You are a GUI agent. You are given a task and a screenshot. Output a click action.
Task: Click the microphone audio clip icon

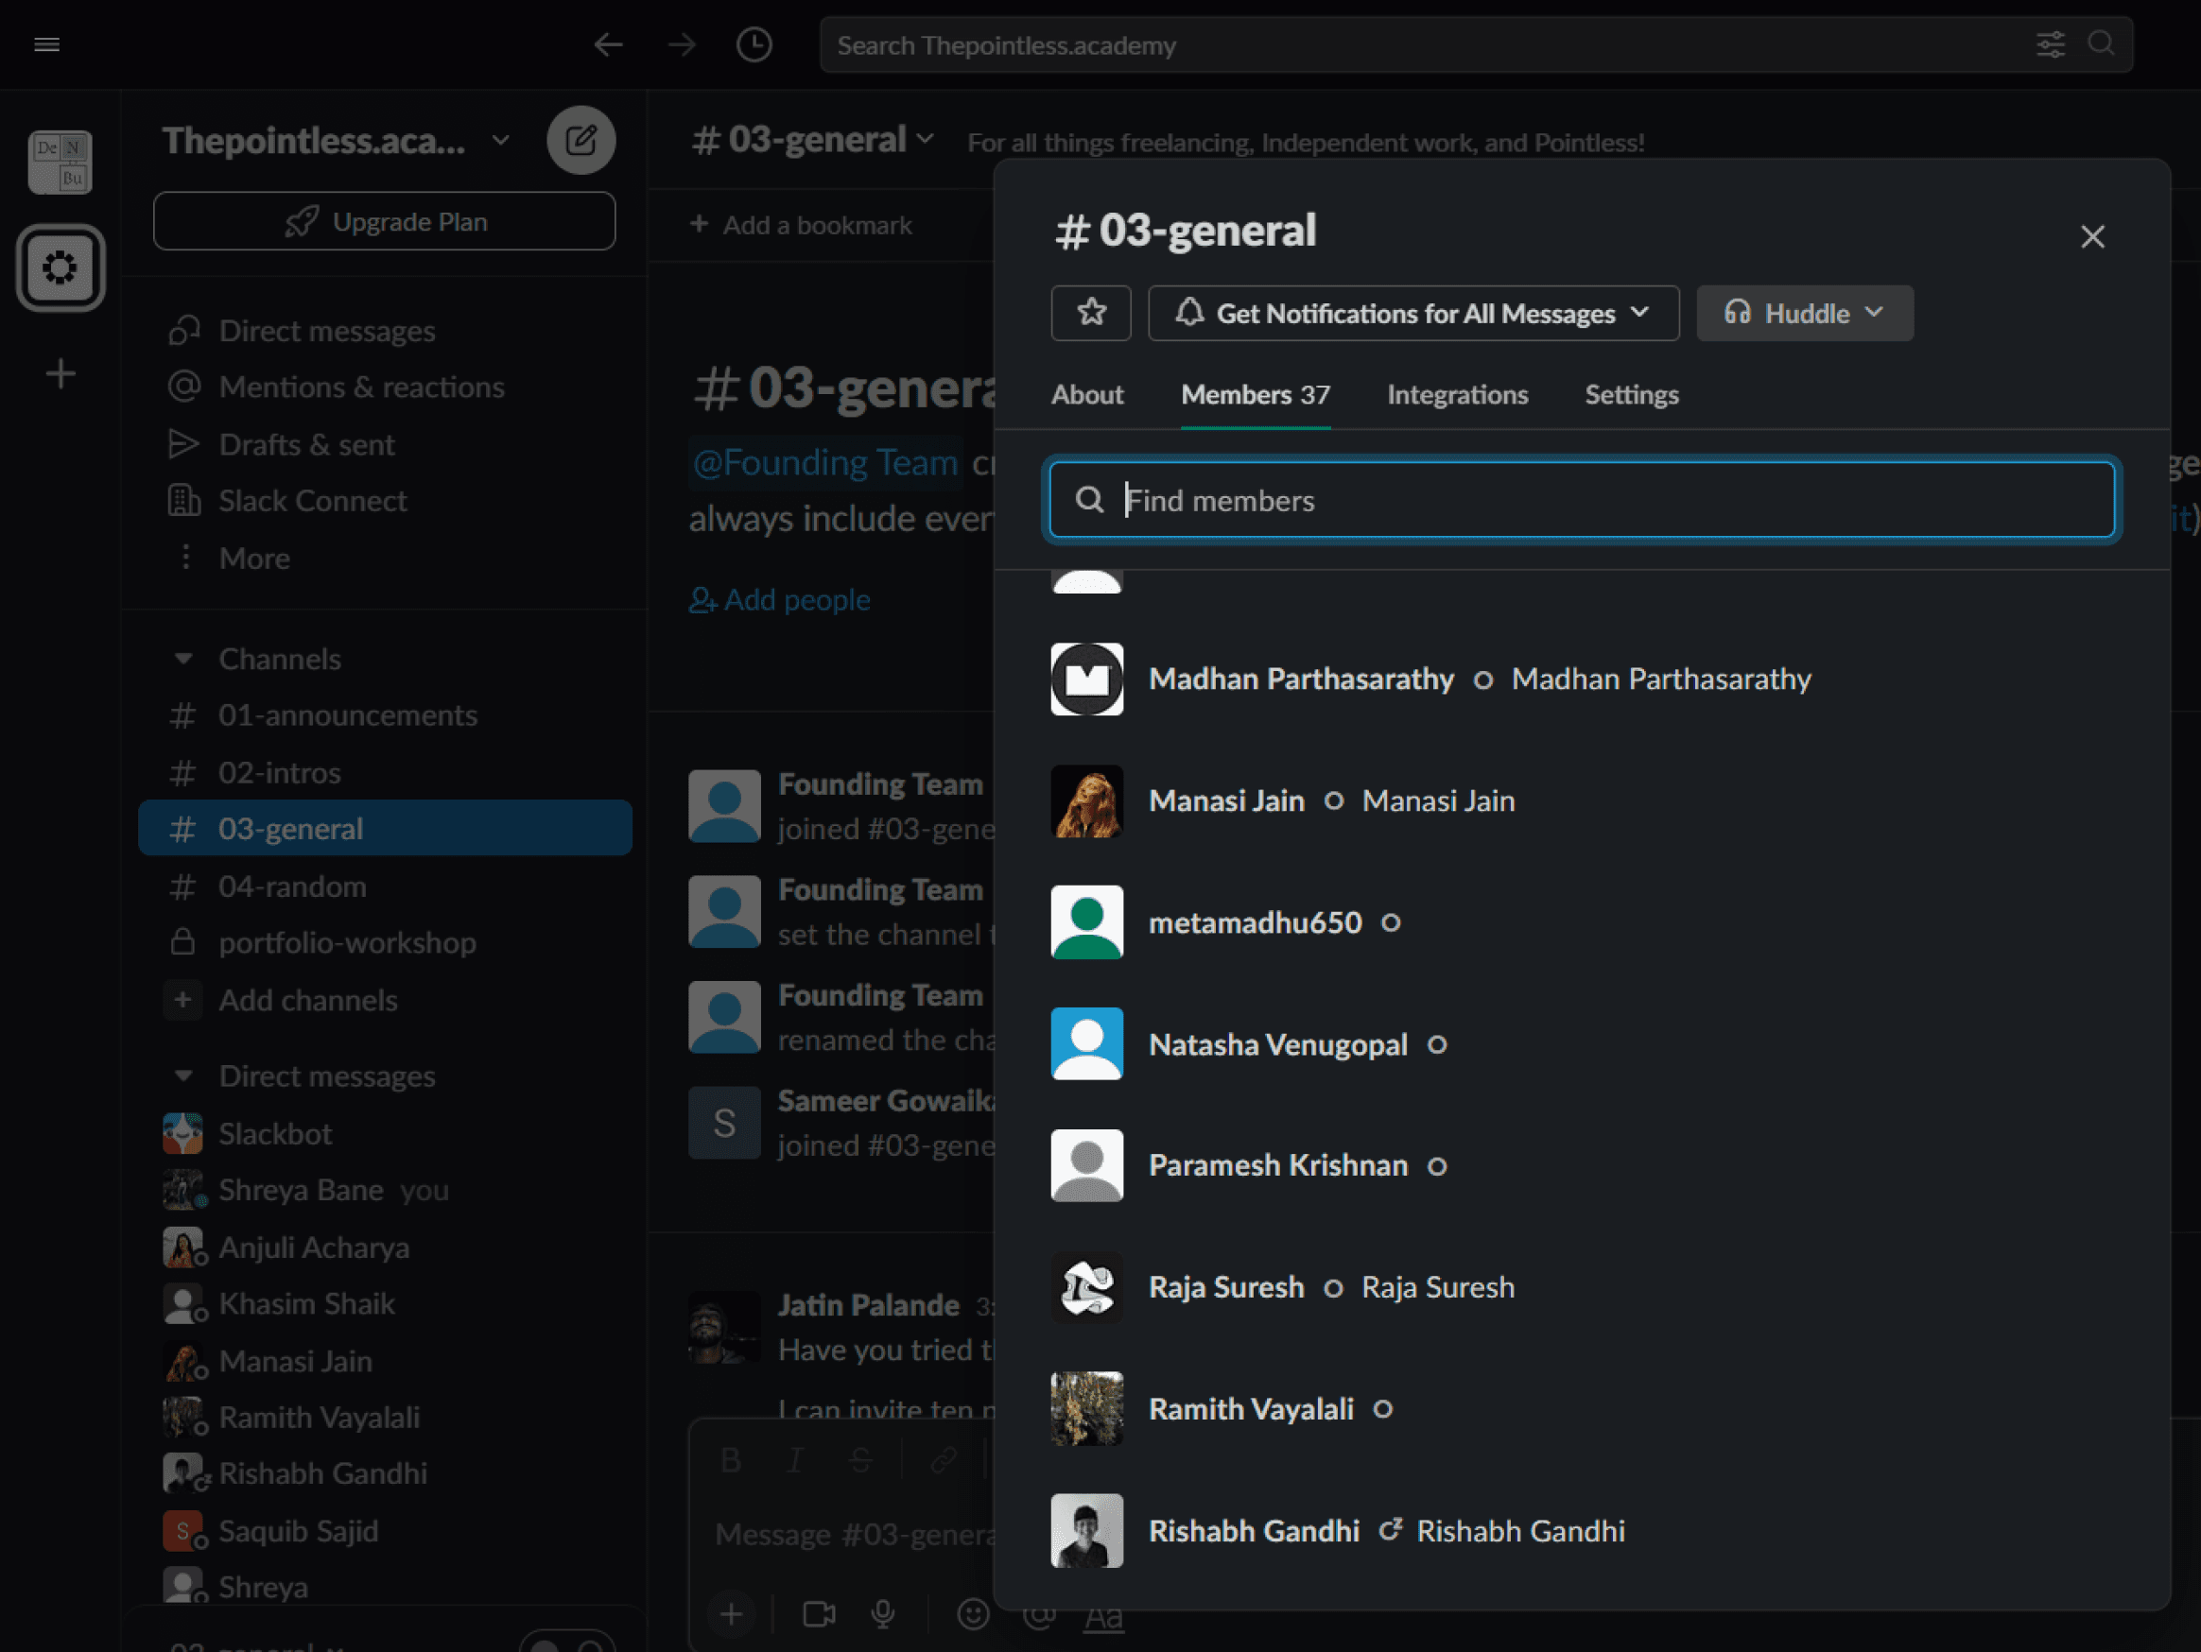click(883, 1613)
